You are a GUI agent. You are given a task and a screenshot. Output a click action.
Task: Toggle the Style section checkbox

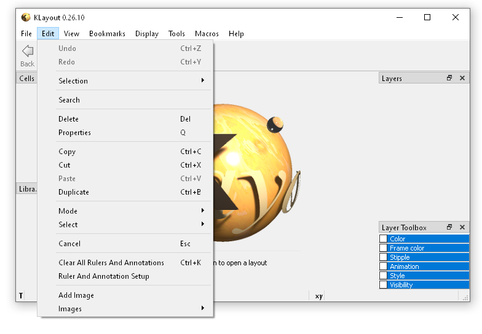[384, 275]
